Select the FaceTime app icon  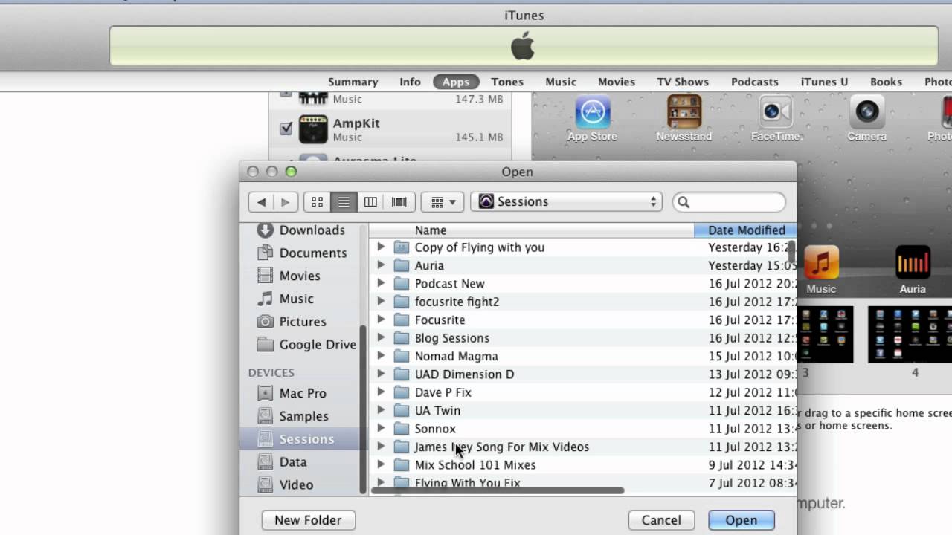click(775, 112)
